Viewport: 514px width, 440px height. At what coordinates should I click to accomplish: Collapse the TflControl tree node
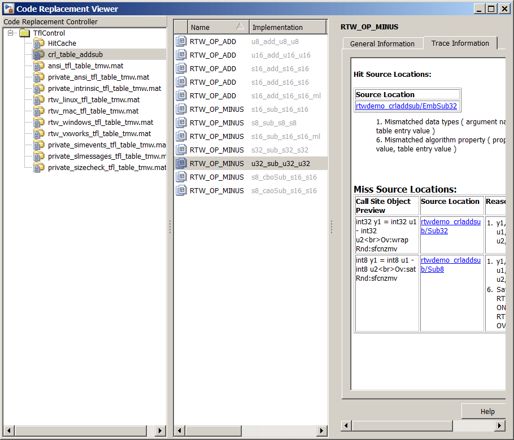(11, 33)
